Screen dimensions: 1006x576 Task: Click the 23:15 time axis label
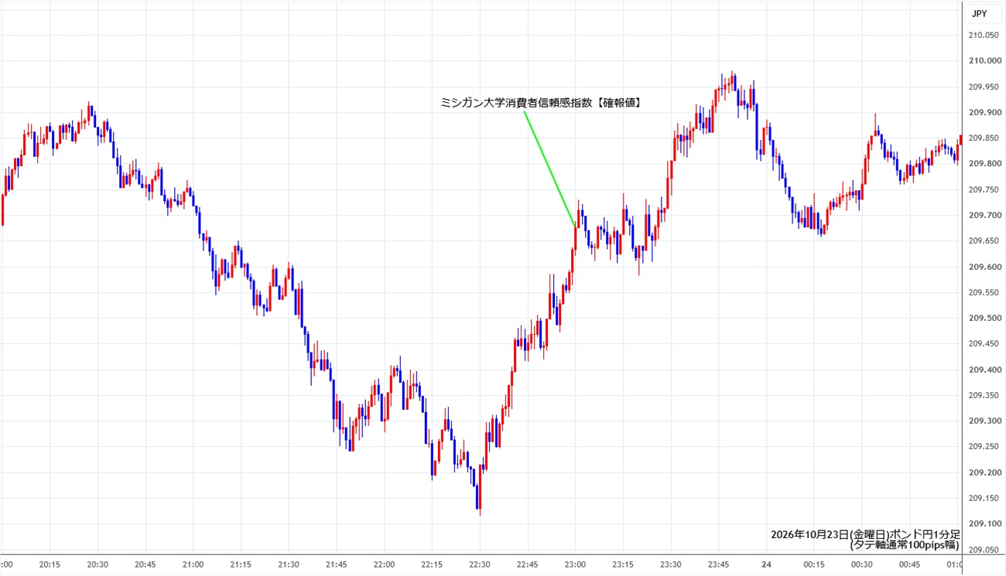(623, 565)
